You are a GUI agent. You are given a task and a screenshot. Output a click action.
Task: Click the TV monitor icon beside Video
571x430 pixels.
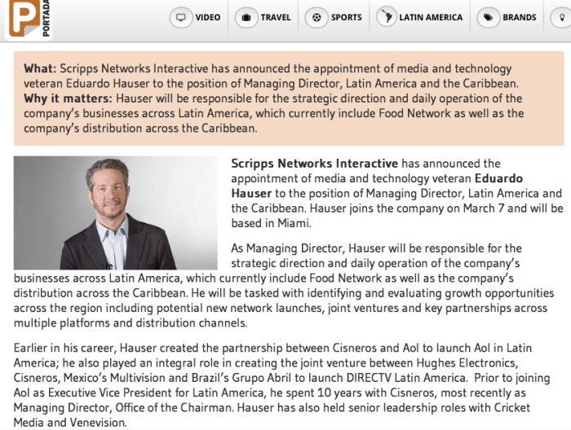click(181, 17)
